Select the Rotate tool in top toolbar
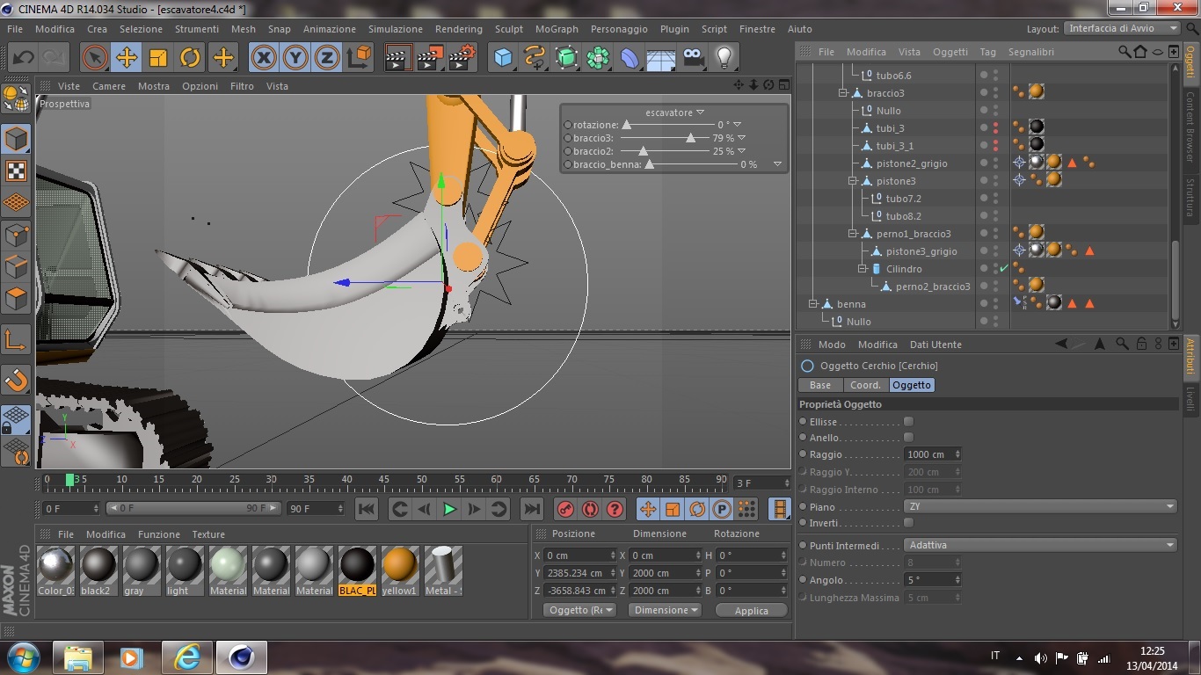This screenshot has width=1201, height=675. pos(190,58)
